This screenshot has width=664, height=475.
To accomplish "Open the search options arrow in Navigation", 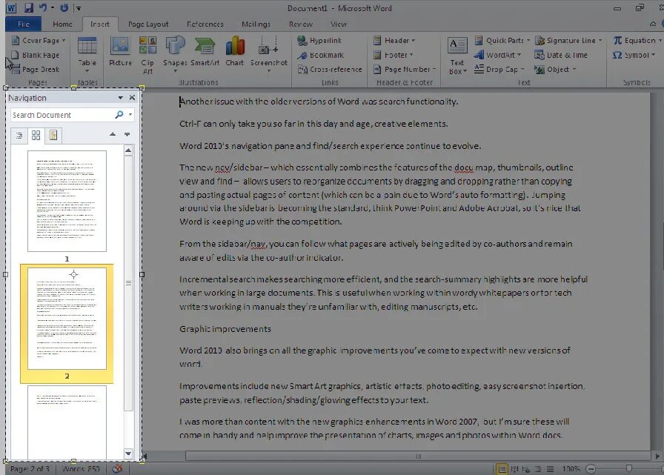I will pos(130,114).
